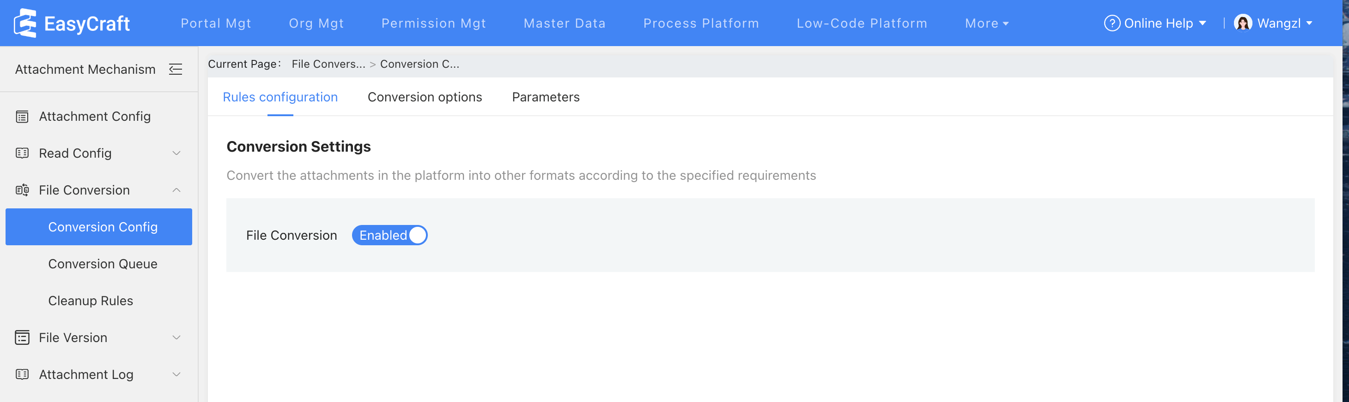This screenshot has width=1349, height=402.
Task: Switch to the Conversion options tab
Action: click(424, 97)
